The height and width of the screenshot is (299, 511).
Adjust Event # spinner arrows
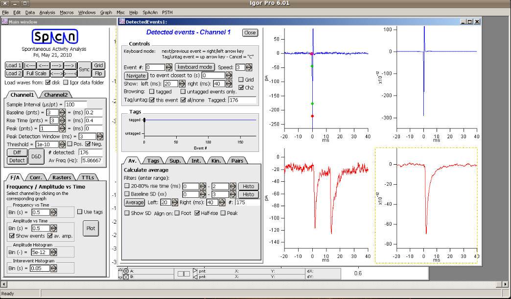[x=169, y=67]
